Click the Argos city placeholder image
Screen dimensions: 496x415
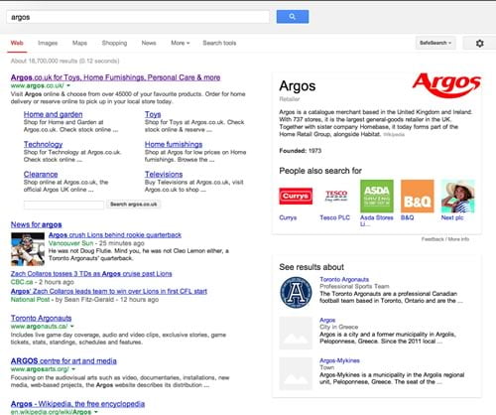pyautogui.click(x=296, y=333)
